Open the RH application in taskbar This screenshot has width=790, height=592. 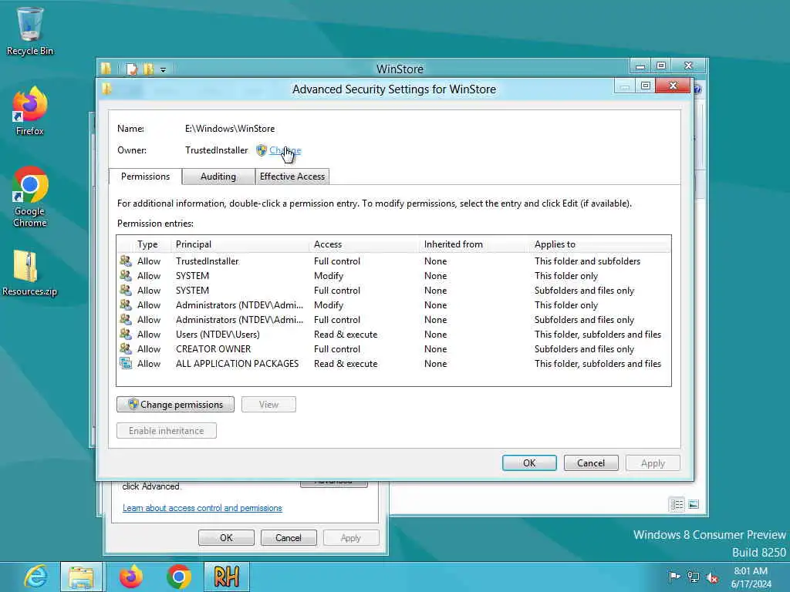(226, 577)
